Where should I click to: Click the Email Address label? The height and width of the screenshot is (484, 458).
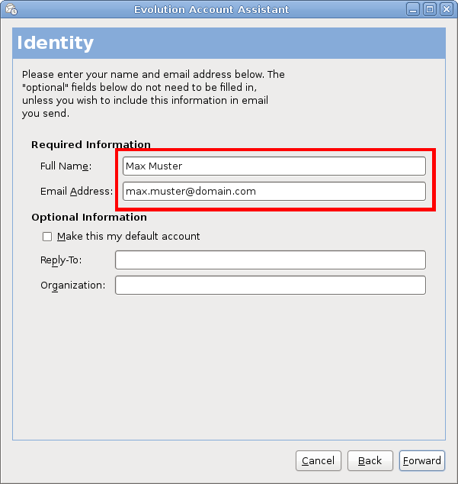click(x=76, y=191)
